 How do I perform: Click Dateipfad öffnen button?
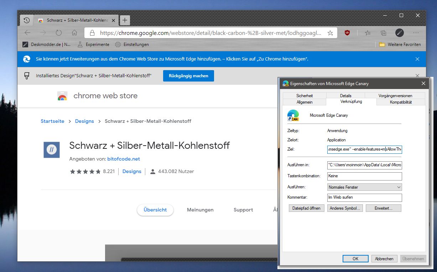pos(306,208)
